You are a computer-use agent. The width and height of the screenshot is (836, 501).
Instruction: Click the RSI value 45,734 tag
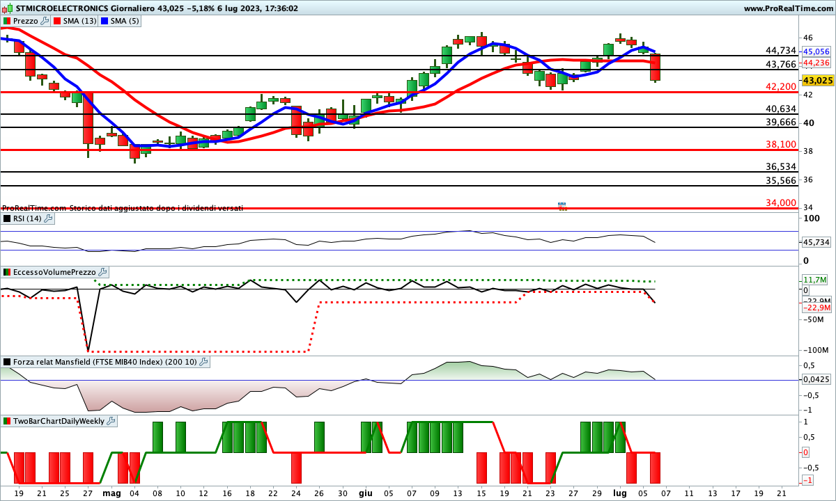point(816,242)
